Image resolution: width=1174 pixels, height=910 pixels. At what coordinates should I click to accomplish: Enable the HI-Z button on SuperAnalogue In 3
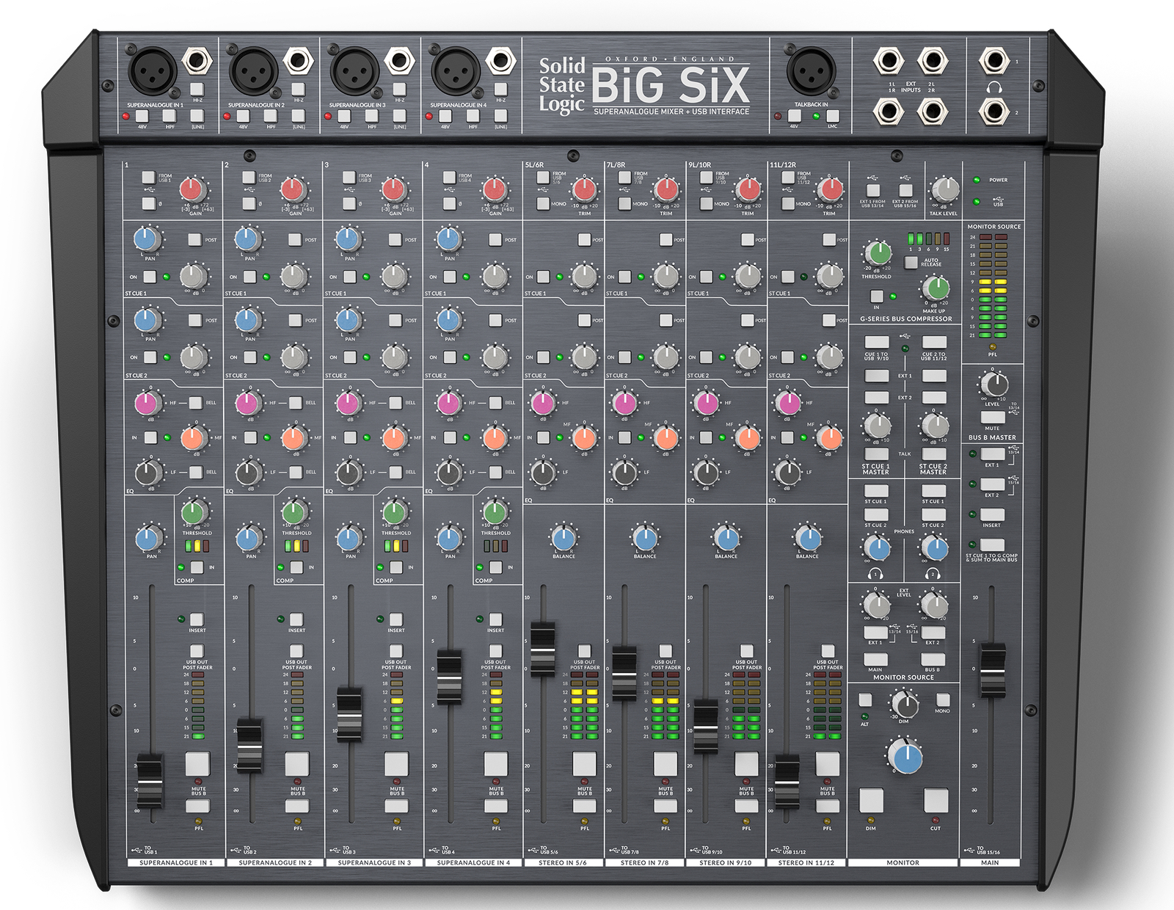400,89
